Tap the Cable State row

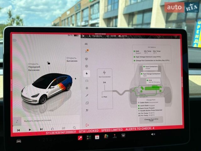pyautogui.click(x=148, y=103)
